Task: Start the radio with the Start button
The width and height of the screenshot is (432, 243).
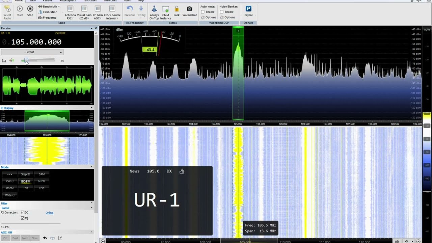Action: coord(20,11)
